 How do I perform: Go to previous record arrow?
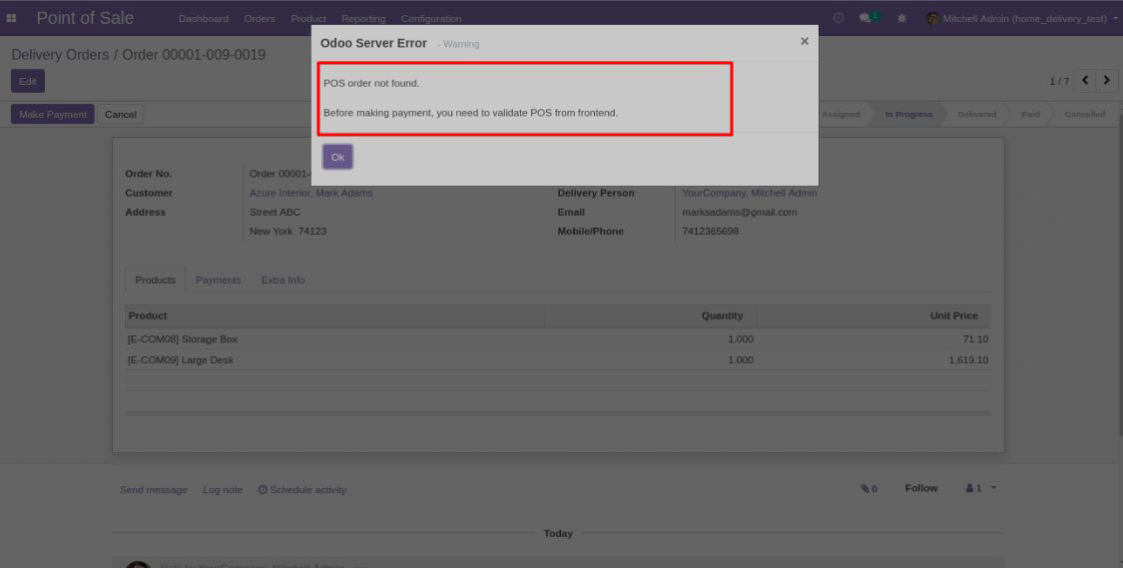tap(1085, 80)
